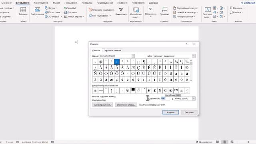Click Отримати надбудови add-ins

pos(101,10)
